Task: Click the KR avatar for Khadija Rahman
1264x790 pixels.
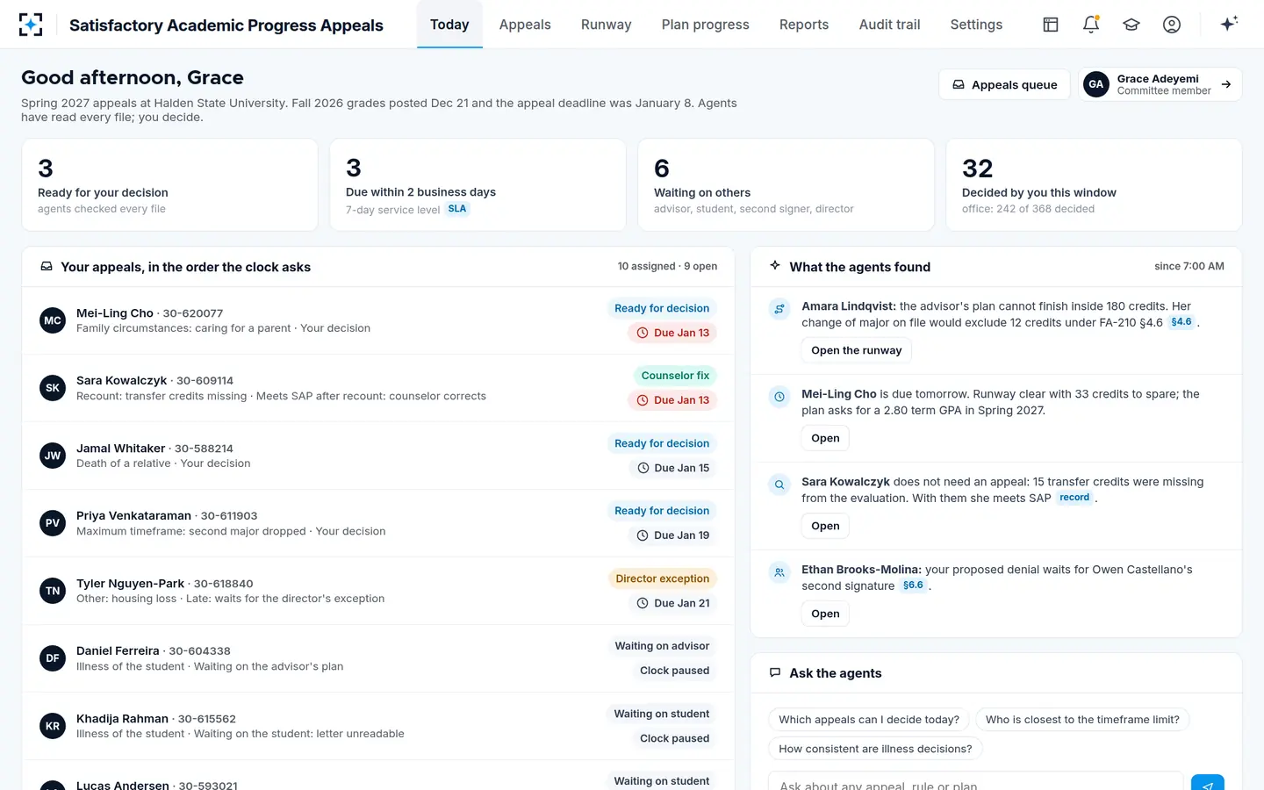Action: coord(53,726)
